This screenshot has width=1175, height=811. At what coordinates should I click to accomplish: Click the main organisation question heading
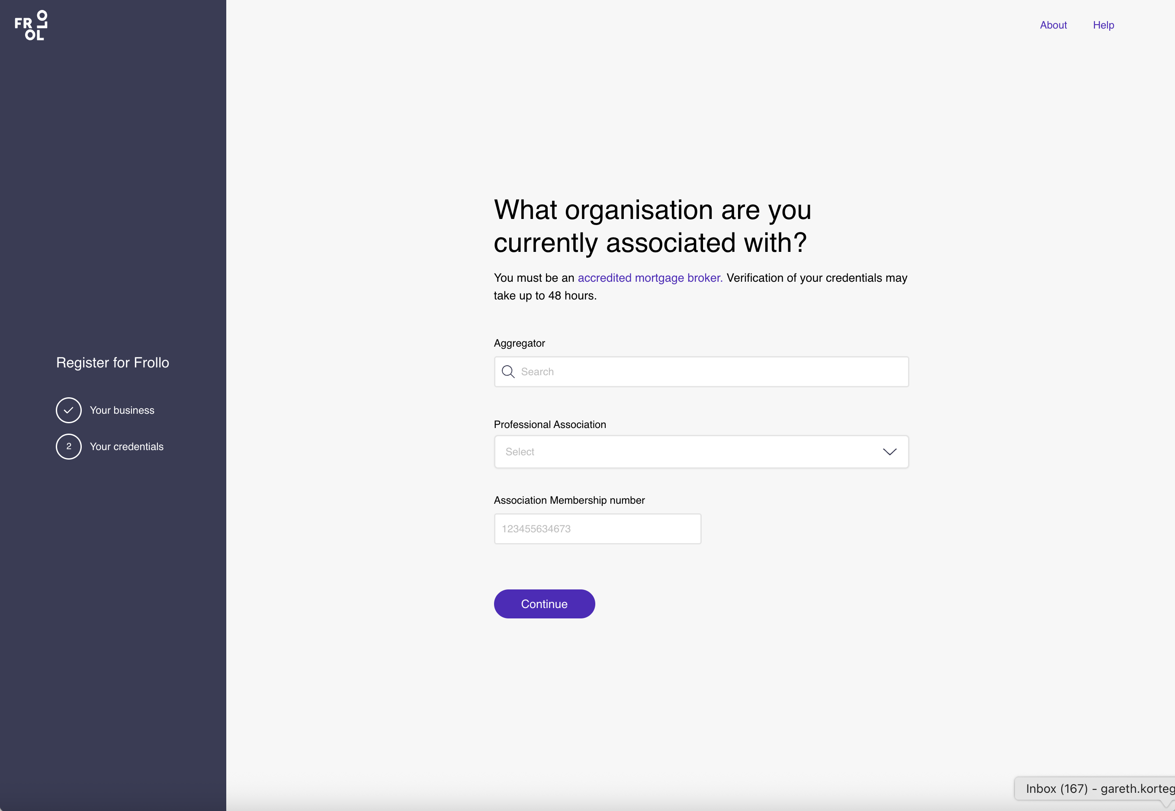pos(652,226)
